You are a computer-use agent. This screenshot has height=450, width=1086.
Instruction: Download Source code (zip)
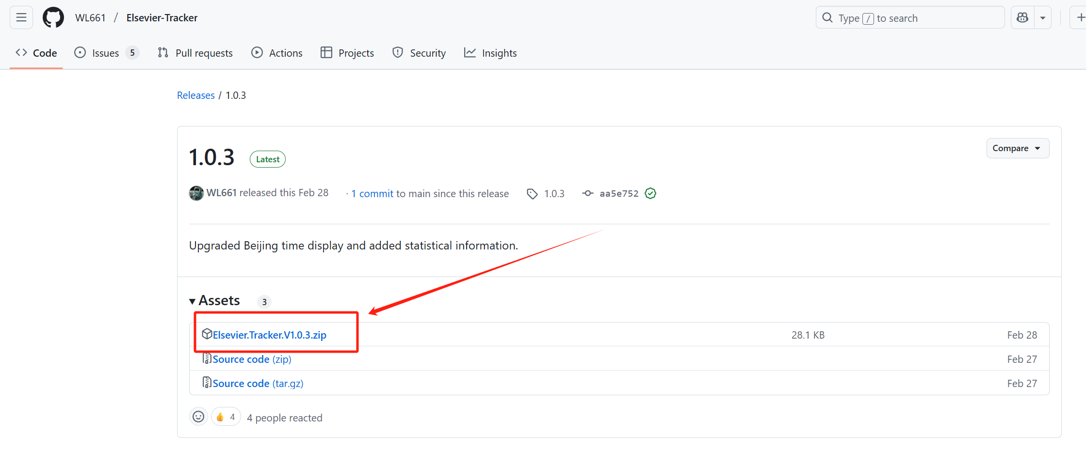coord(252,359)
